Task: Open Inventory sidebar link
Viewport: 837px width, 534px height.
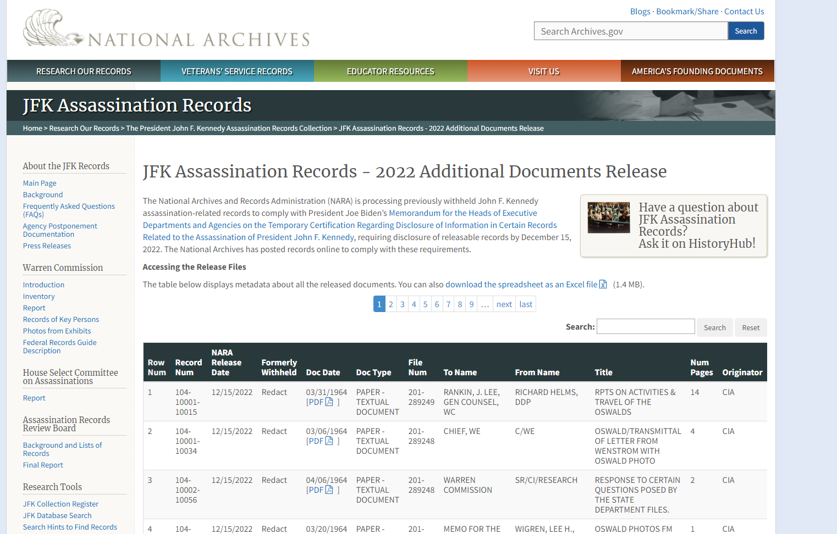Action: coord(38,297)
